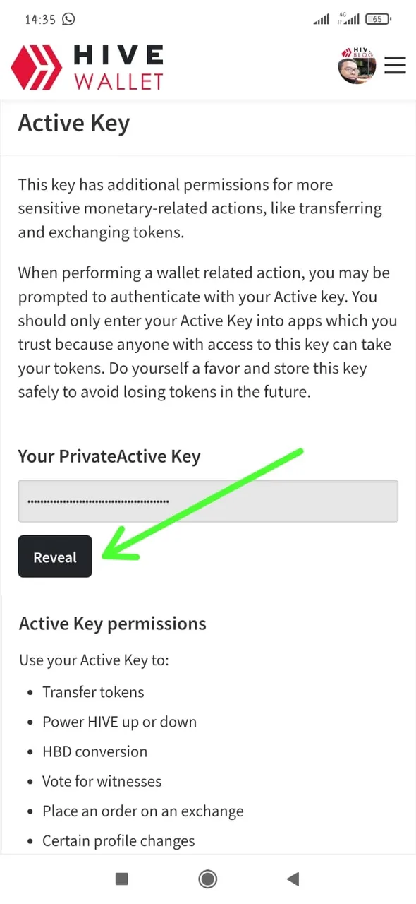Tap the Android home circle icon
The width and height of the screenshot is (416, 904).
tap(207, 879)
